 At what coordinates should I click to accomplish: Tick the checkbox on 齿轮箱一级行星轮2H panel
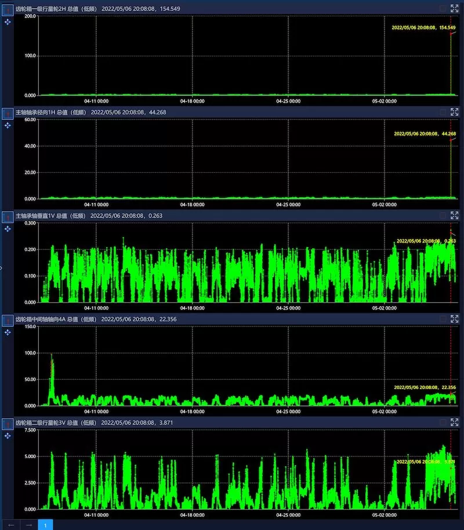443,8
